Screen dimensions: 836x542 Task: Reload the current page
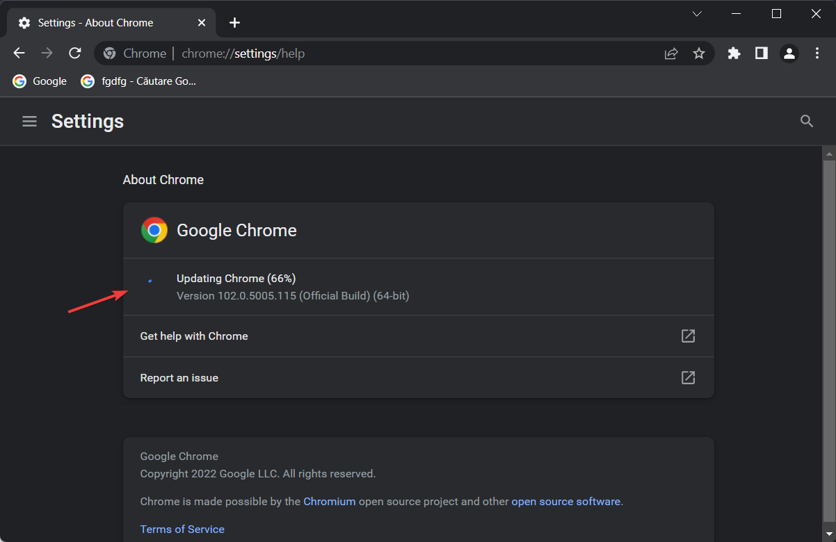[x=74, y=54]
